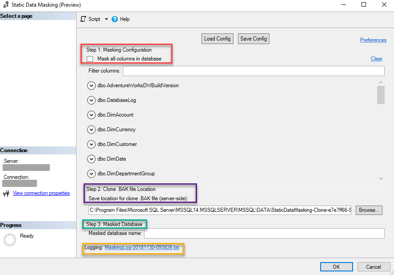Click the connection properties plug icon

tap(6, 193)
